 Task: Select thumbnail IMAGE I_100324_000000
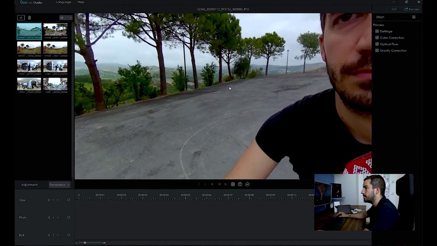click(29, 49)
